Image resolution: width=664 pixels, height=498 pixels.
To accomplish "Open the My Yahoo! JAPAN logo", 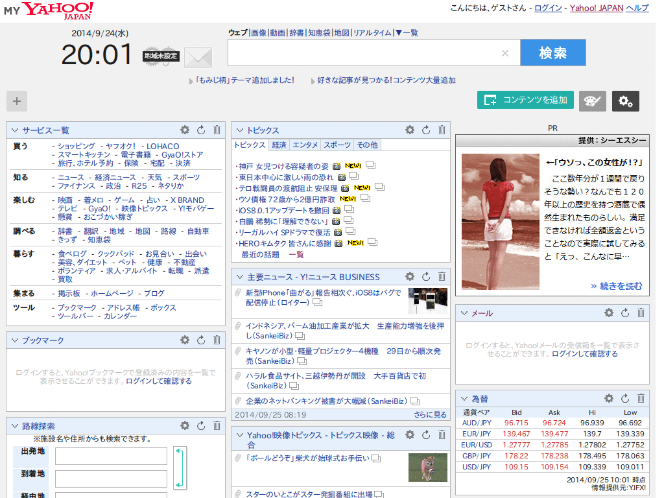I will [x=49, y=10].
